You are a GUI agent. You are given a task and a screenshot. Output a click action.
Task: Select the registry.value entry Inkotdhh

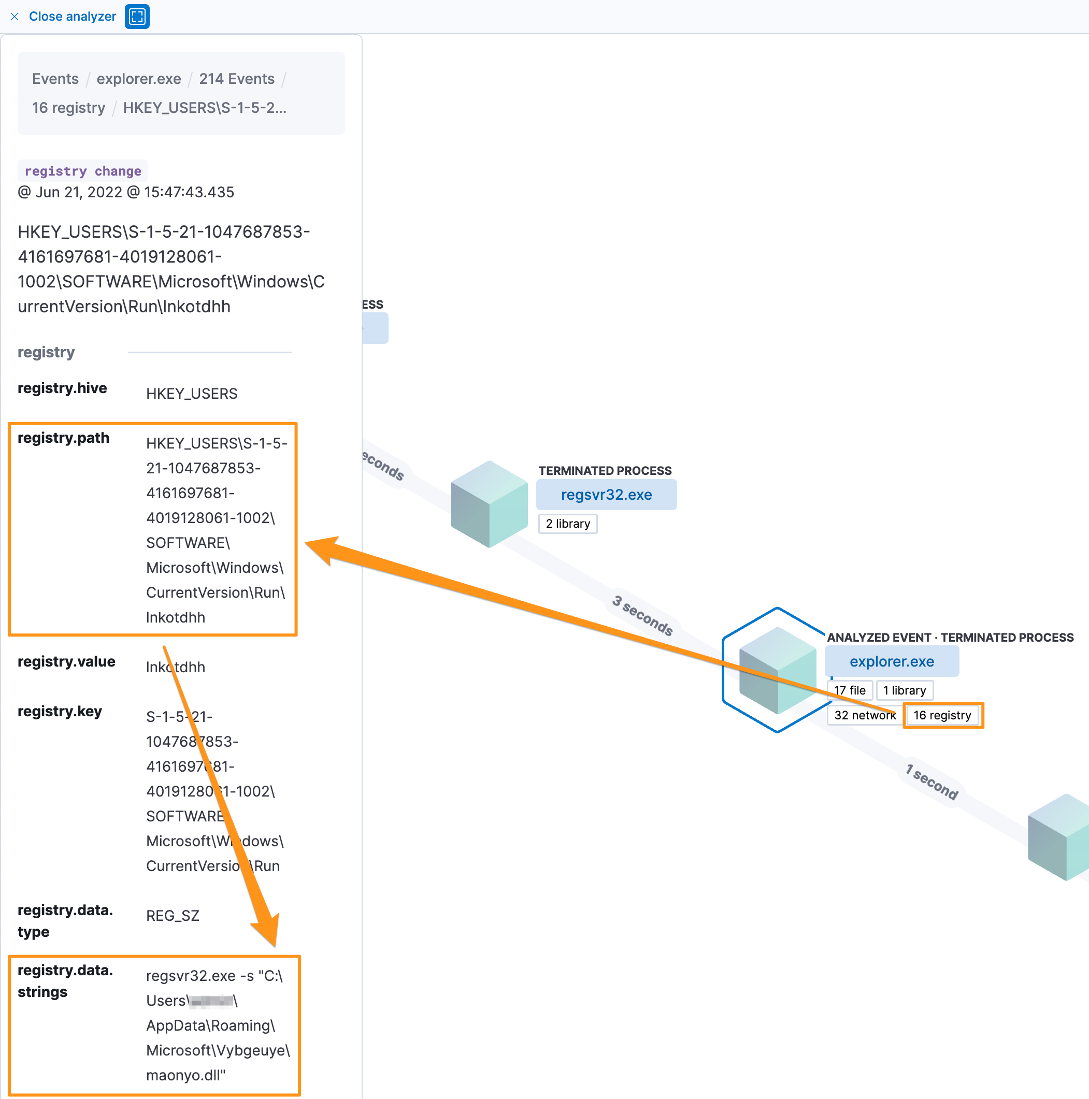tap(176, 667)
